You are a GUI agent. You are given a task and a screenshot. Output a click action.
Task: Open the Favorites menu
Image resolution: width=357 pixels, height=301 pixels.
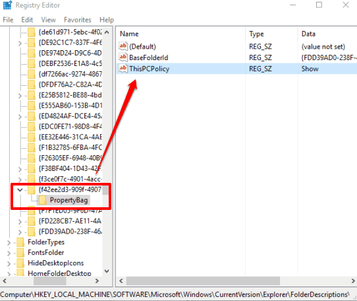(x=78, y=20)
